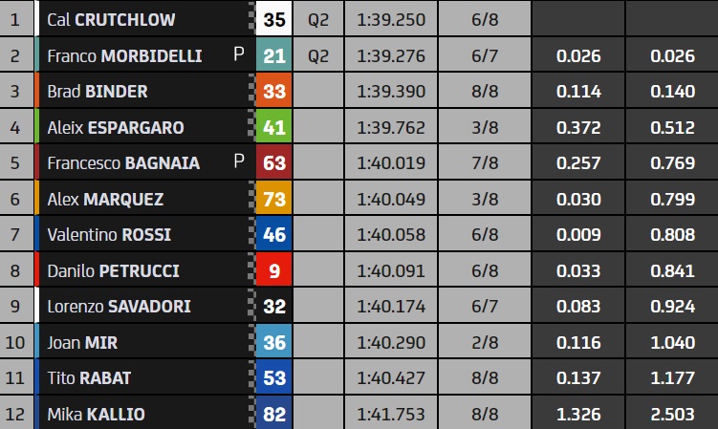Select Valentino ROSSI row name

tap(109, 235)
